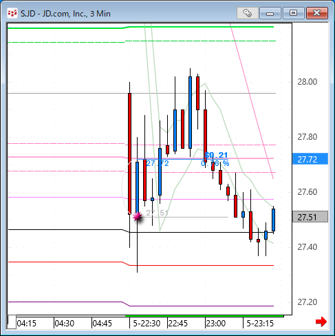Viewport: 335px width, 336px height.
Task: Click the pink starburst trade marker
Action: 138,216
